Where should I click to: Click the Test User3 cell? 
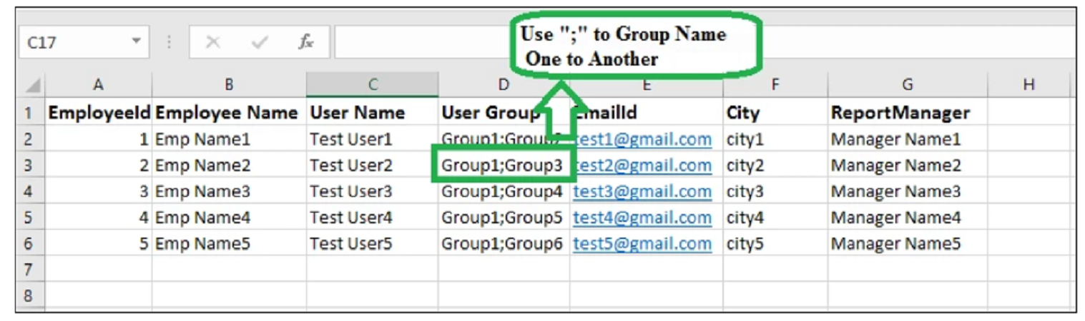[373, 191]
